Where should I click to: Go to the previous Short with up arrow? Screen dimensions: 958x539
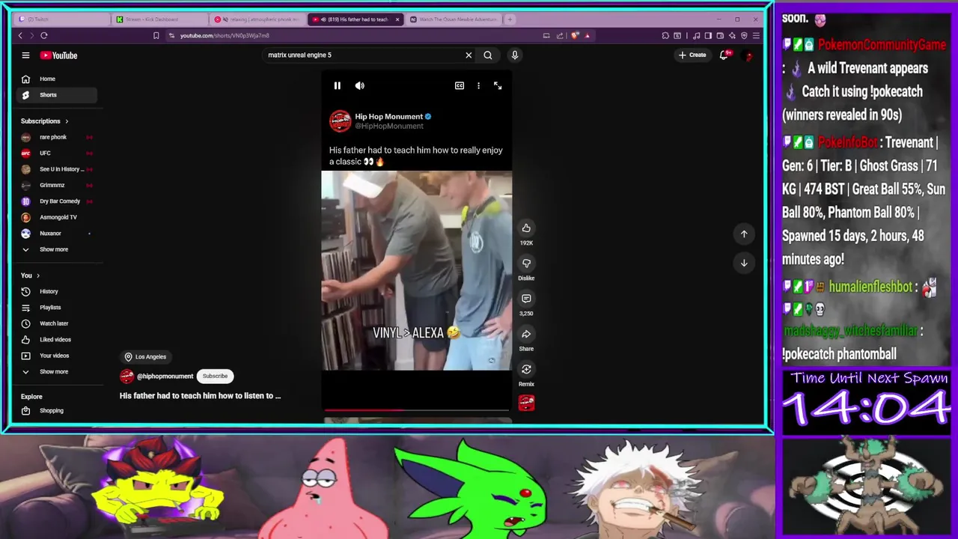click(744, 234)
